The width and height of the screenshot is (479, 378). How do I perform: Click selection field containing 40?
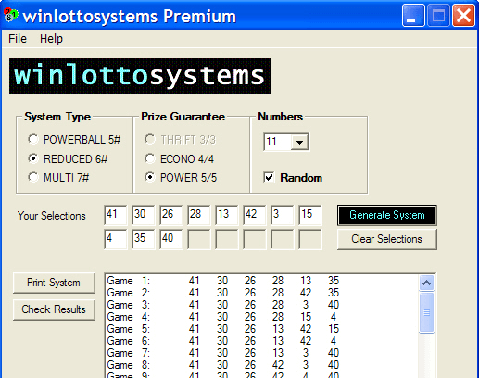[x=171, y=239]
